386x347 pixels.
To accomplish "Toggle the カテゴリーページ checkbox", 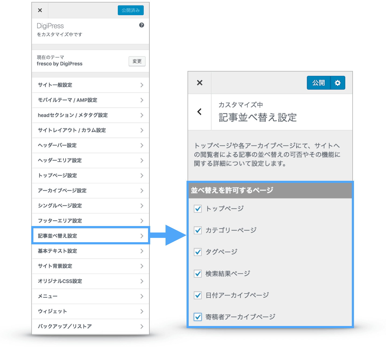I will pos(198,230).
